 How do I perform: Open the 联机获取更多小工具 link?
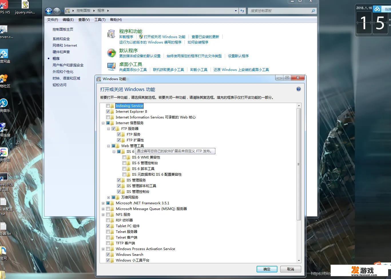[x=168, y=70]
